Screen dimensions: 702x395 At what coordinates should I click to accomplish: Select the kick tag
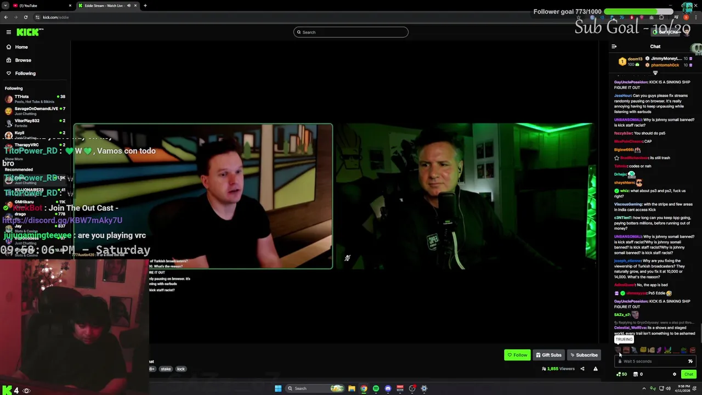(x=181, y=369)
